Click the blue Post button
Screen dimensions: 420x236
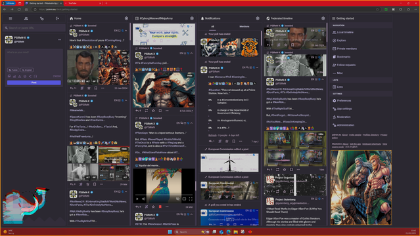[34, 83]
